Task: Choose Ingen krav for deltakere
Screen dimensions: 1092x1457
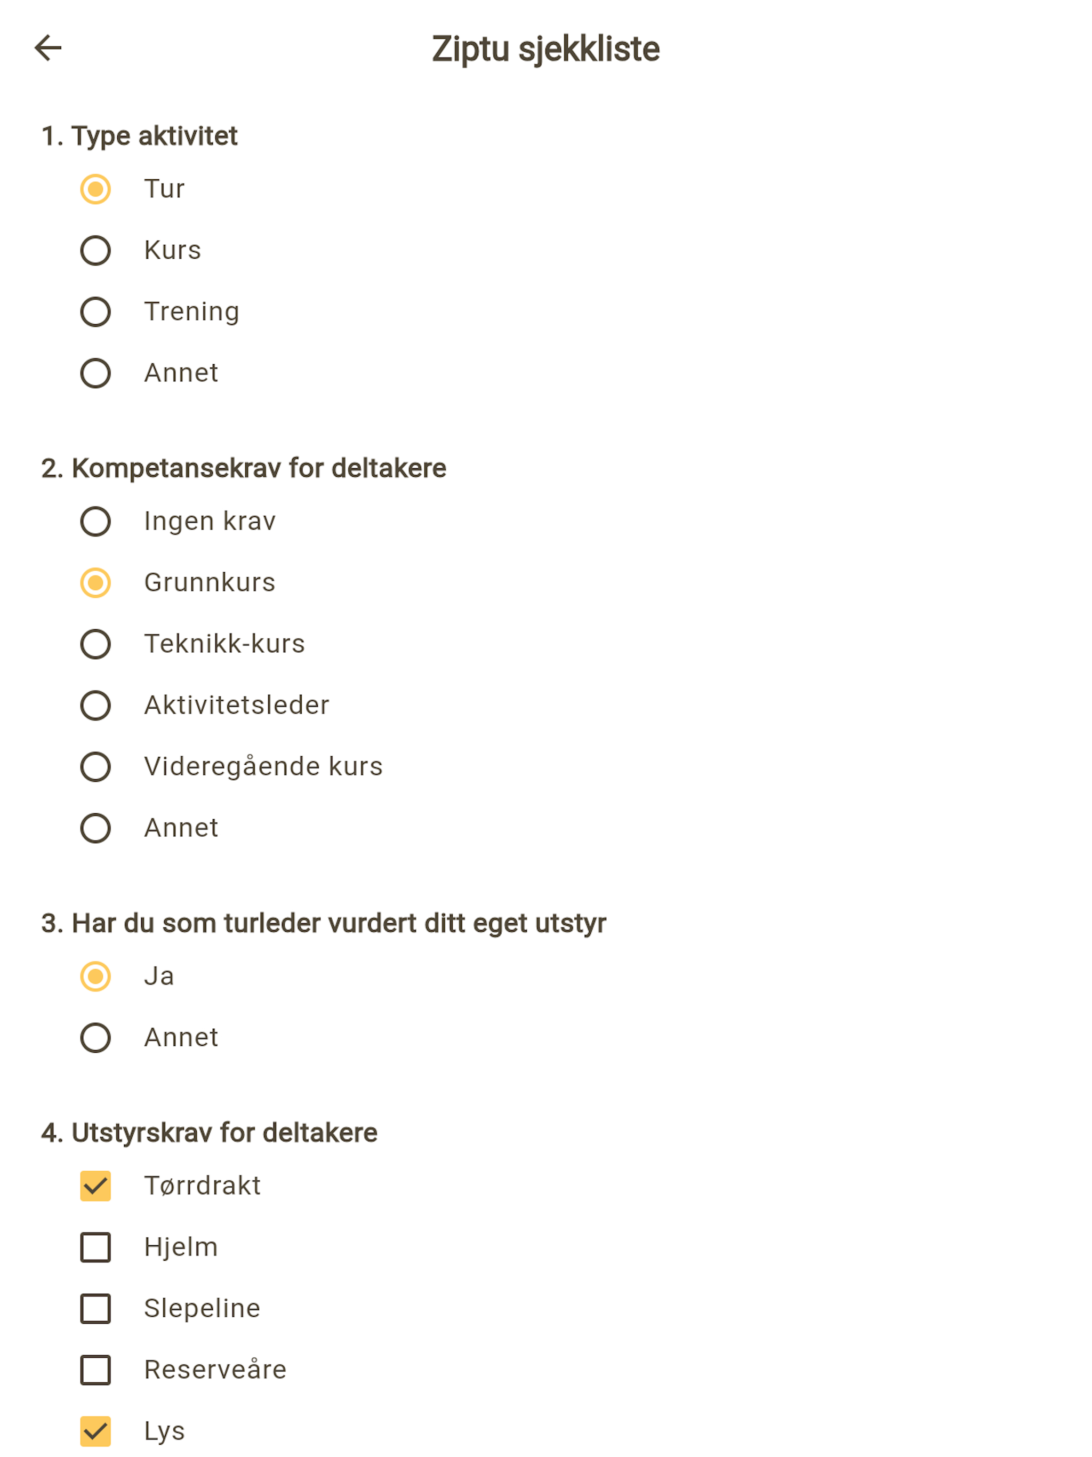Action: (95, 521)
